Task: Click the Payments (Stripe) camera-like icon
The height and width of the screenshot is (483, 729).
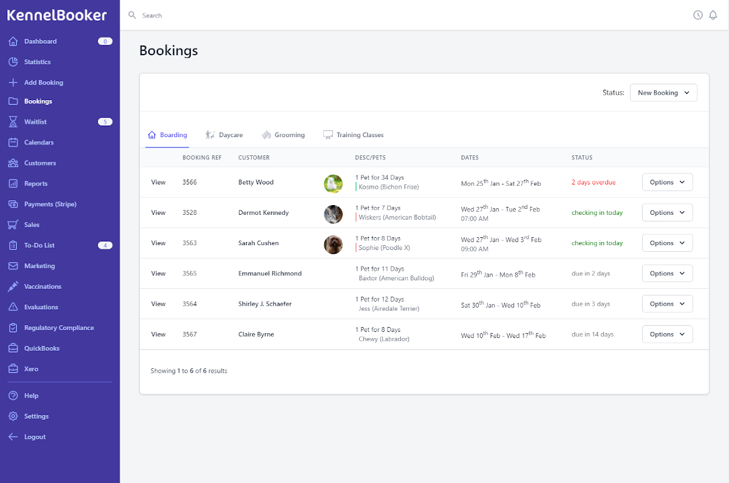Action: click(13, 204)
